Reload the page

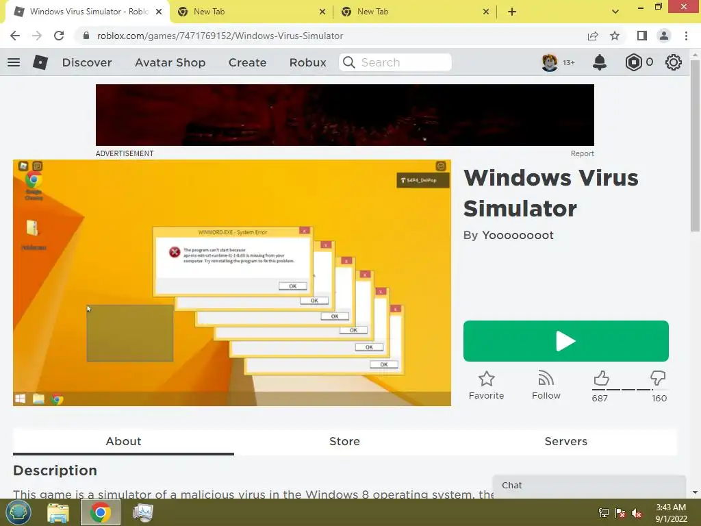click(x=59, y=36)
